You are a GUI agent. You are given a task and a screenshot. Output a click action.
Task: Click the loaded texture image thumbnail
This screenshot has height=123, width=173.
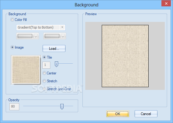(26, 70)
